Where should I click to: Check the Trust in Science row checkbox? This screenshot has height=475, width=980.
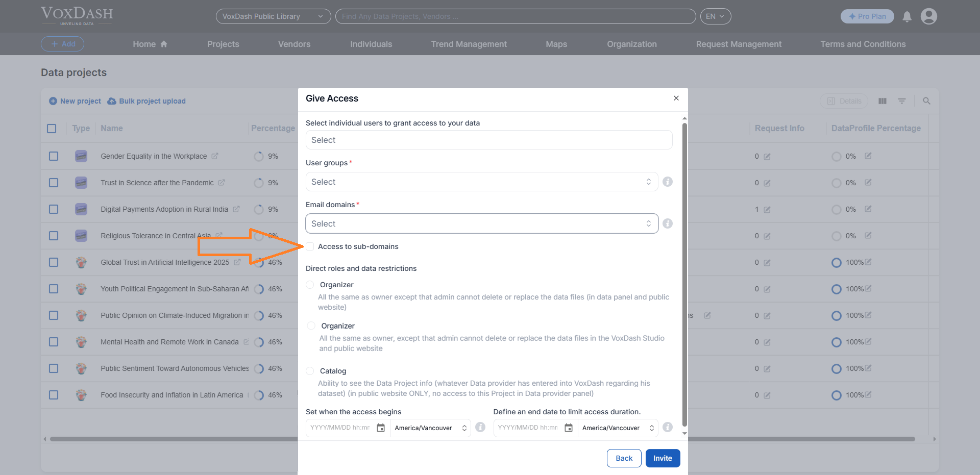[x=54, y=183]
